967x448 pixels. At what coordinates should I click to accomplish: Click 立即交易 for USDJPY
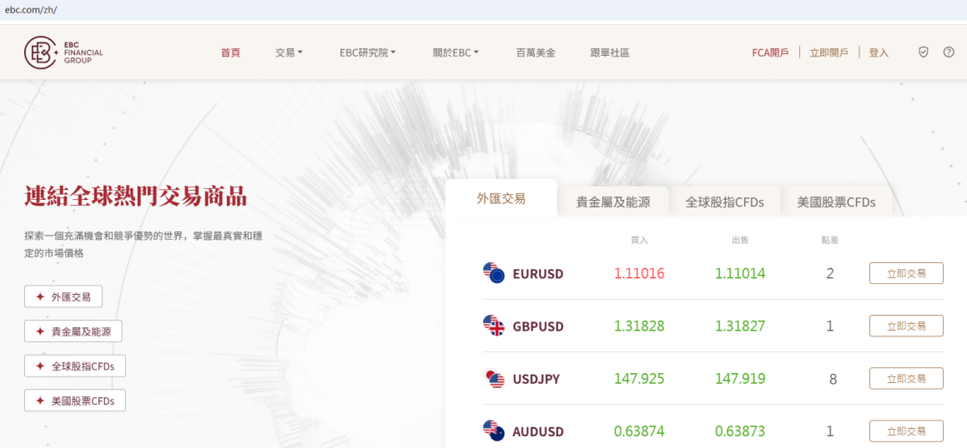pyautogui.click(x=906, y=378)
